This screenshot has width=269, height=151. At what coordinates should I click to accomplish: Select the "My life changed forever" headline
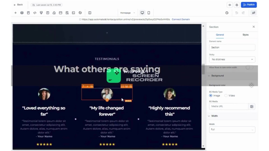point(107,111)
